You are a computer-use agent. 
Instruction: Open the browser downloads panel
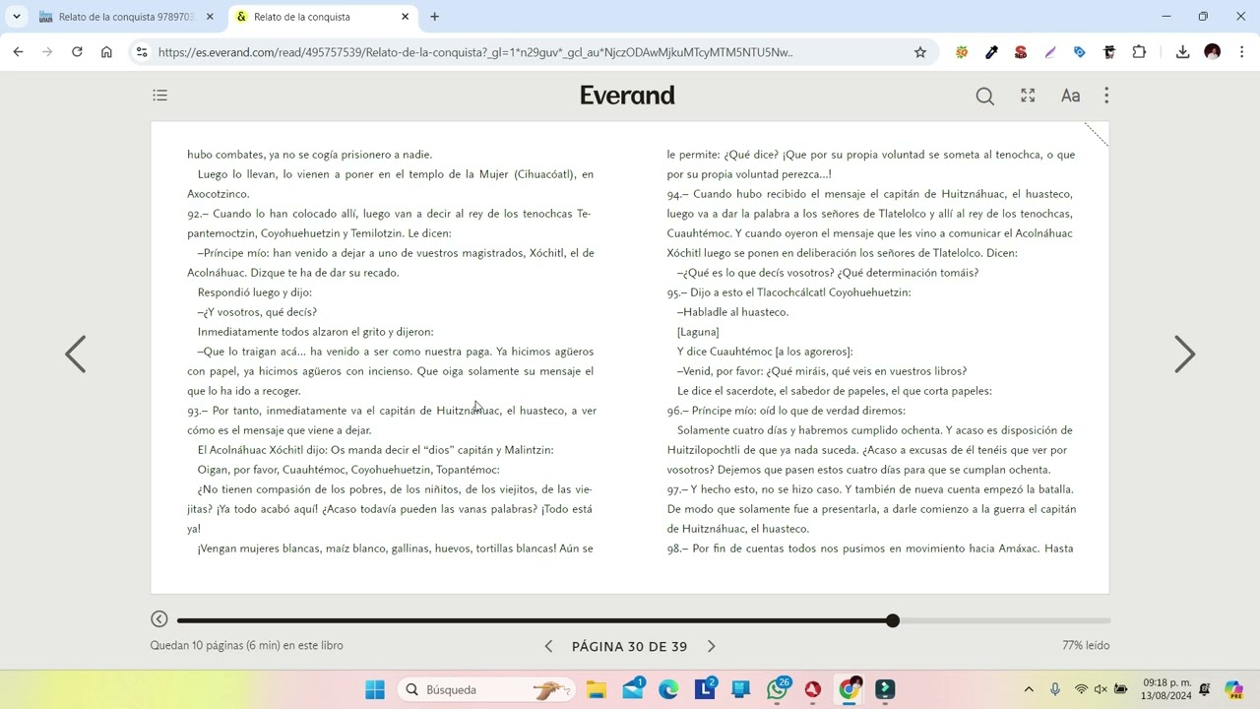coord(1182,52)
